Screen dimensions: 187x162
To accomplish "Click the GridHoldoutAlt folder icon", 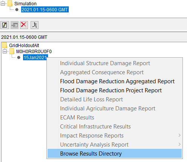I will click(5, 45).
